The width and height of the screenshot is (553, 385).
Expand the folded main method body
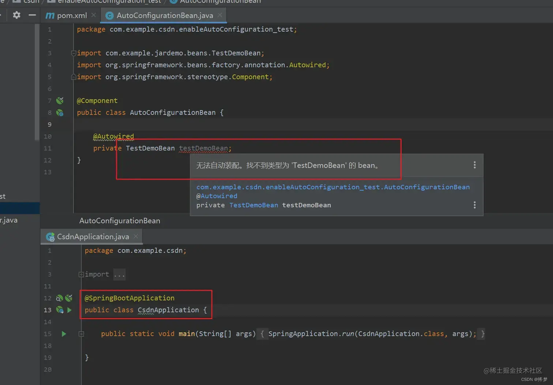81,334
